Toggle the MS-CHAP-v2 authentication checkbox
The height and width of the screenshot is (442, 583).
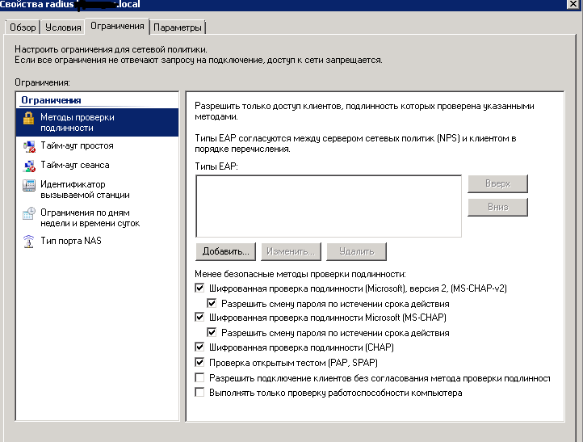(200, 288)
